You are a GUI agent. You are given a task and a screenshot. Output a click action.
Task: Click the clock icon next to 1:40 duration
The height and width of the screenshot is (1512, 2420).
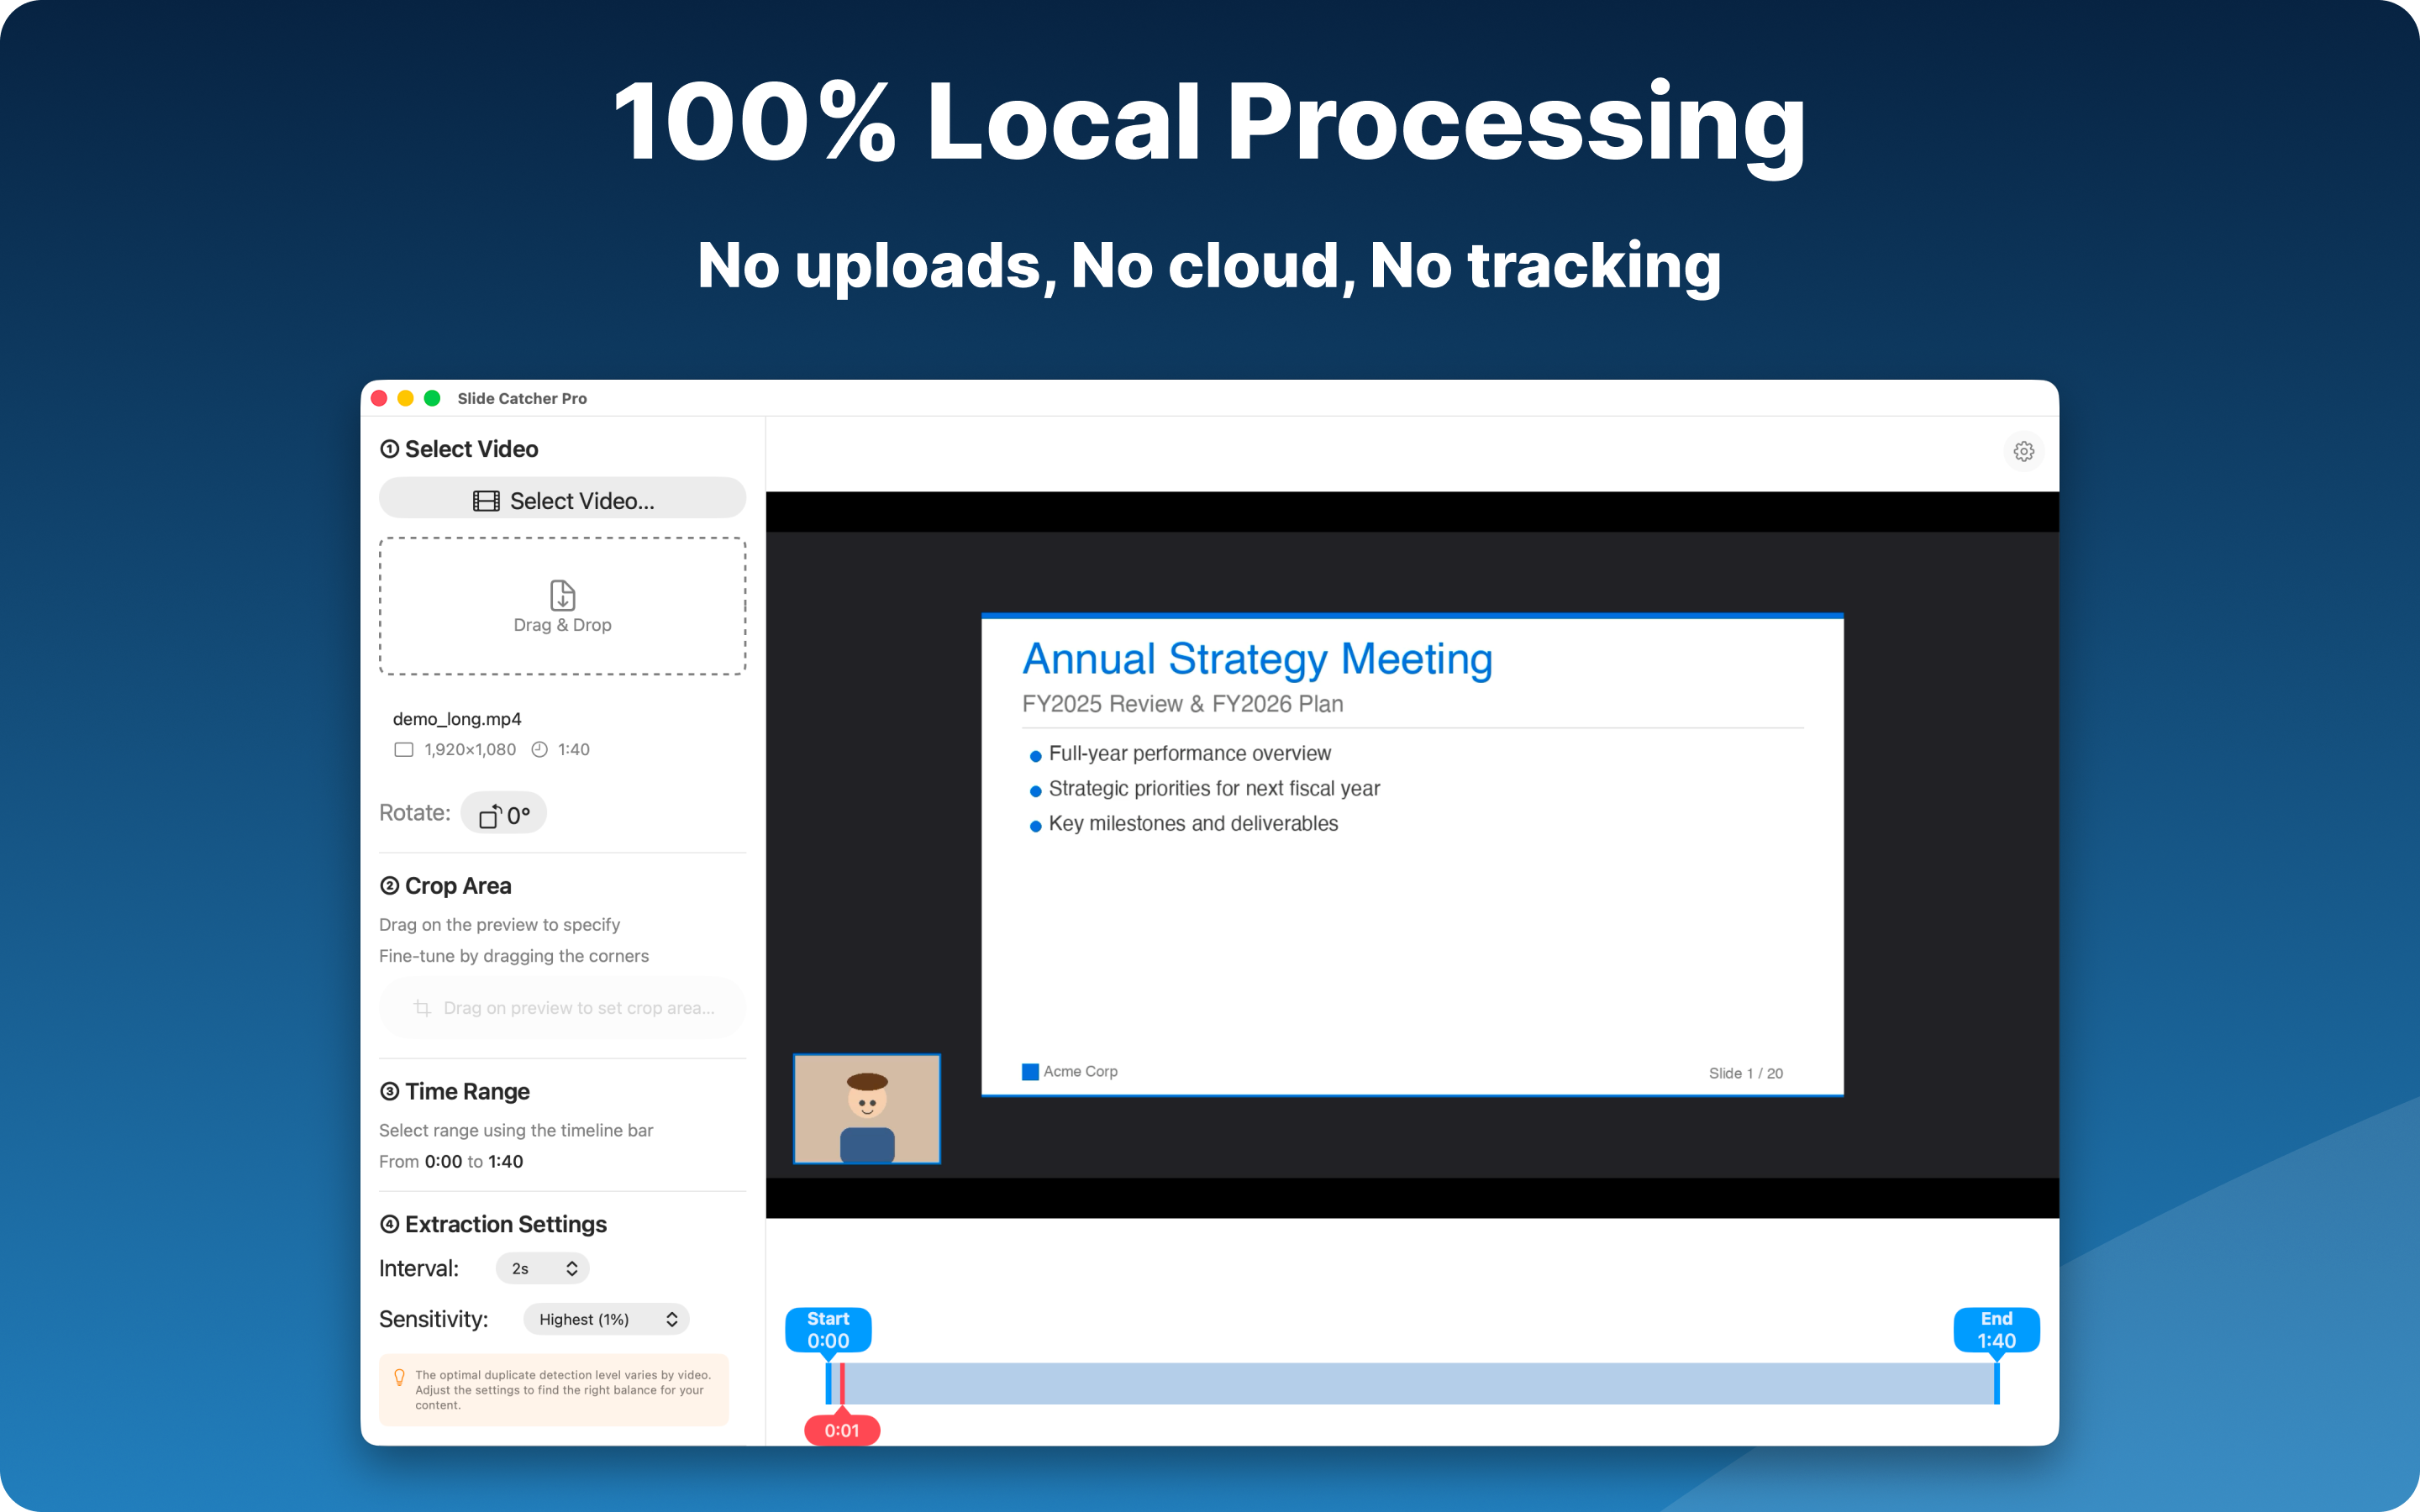[x=539, y=749]
